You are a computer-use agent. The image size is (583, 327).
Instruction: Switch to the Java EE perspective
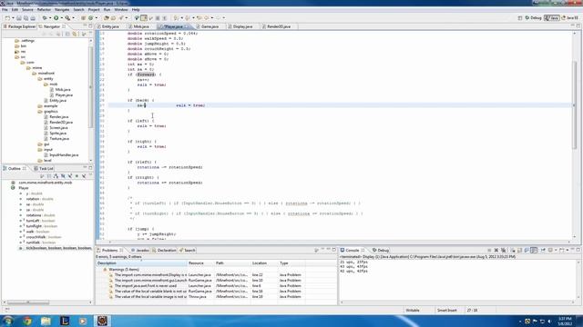click(570, 17)
